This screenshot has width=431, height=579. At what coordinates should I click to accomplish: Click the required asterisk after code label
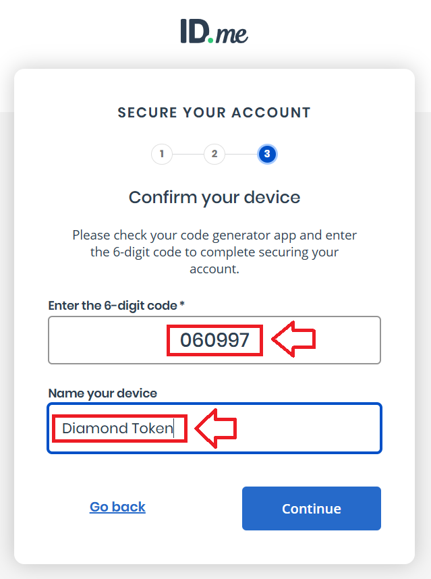[x=182, y=305]
